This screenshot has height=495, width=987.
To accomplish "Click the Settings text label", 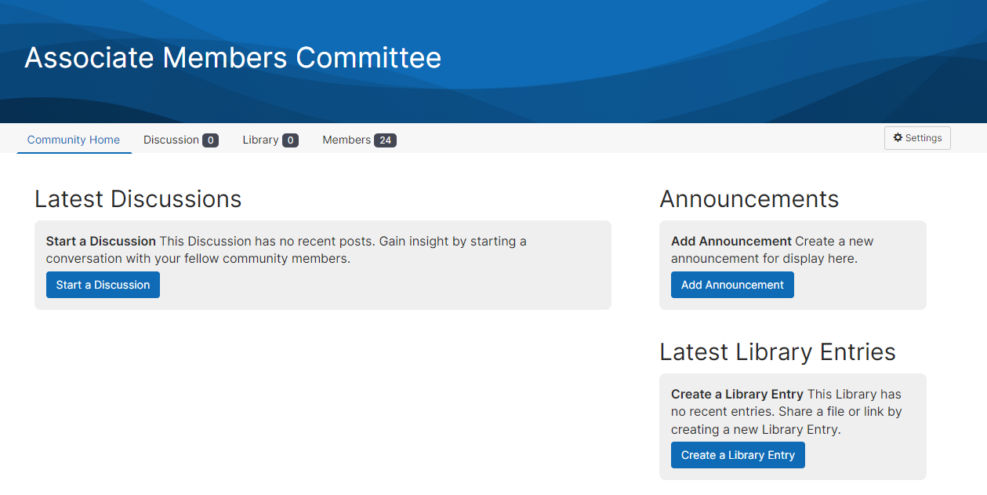I will pyautogui.click(x=923, y=138).
